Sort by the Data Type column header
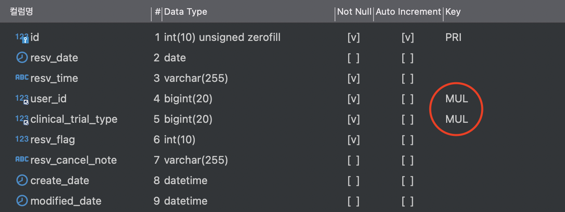 186,12
